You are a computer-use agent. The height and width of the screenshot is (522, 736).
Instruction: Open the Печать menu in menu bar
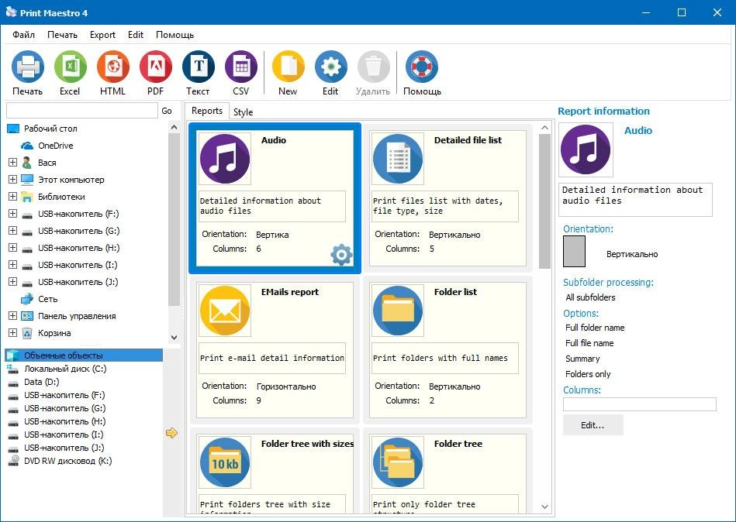tap(62, 35)
